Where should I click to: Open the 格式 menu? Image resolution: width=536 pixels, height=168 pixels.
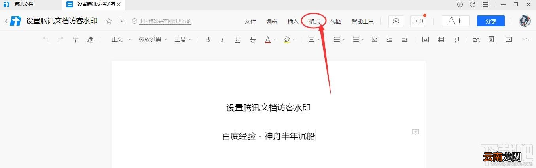(x=314, y=21)
